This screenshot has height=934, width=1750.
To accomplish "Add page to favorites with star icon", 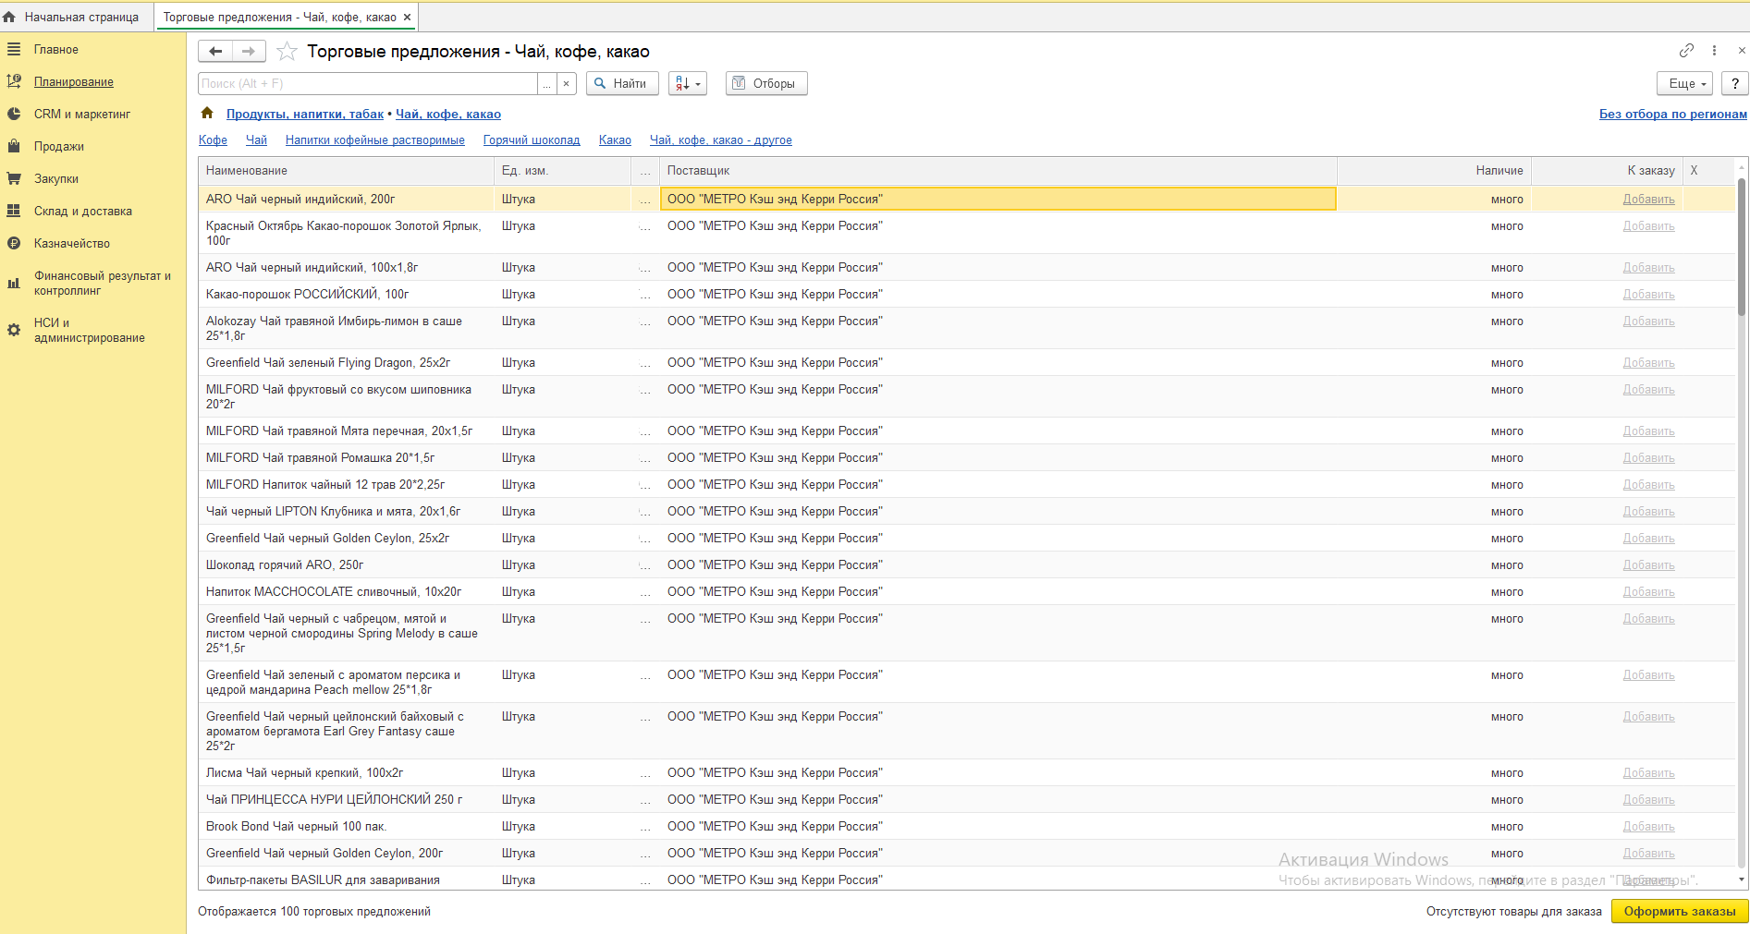I will pyautogui.click(x=287, y=52).
